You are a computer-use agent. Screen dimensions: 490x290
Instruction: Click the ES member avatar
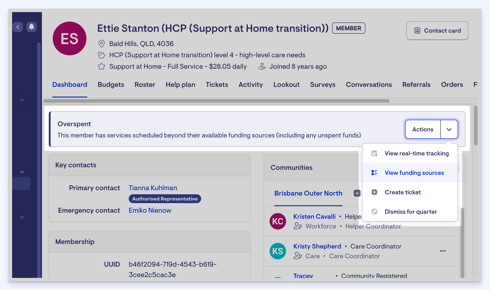(70, 39)
